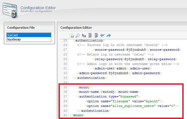The width and height of the screenshot is (187, 119).
Task: Redo the edit with the right arrow
Action: (109, 35)
